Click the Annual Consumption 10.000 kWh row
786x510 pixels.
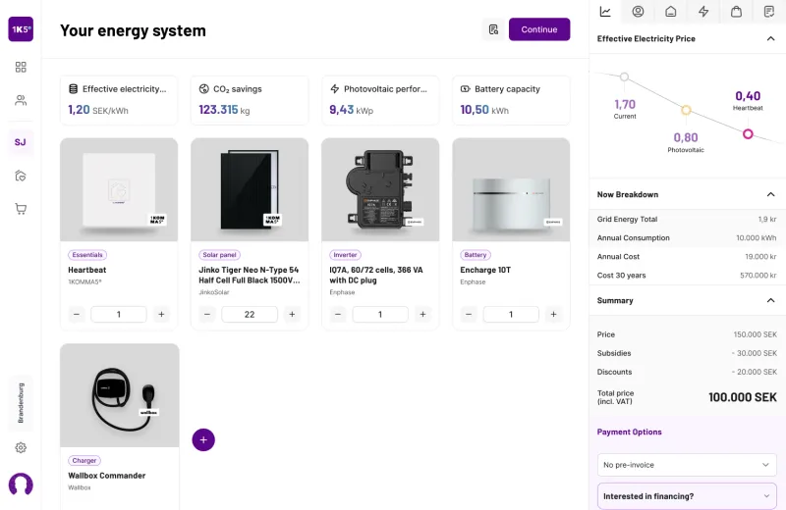(687, 237)
